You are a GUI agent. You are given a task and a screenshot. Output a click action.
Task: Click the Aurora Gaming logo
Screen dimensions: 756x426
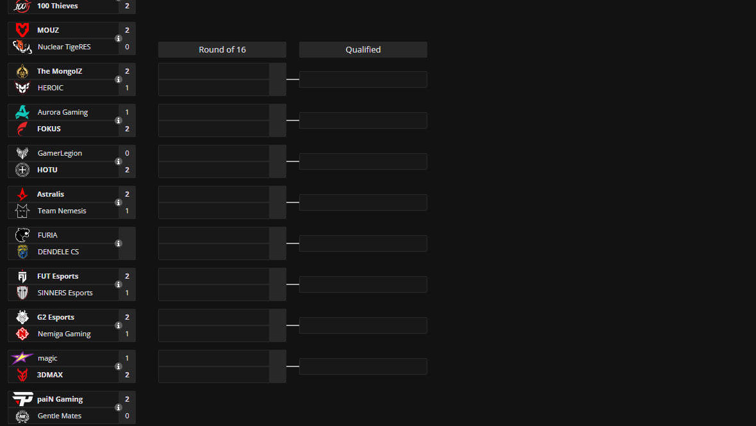coord(22,112)
